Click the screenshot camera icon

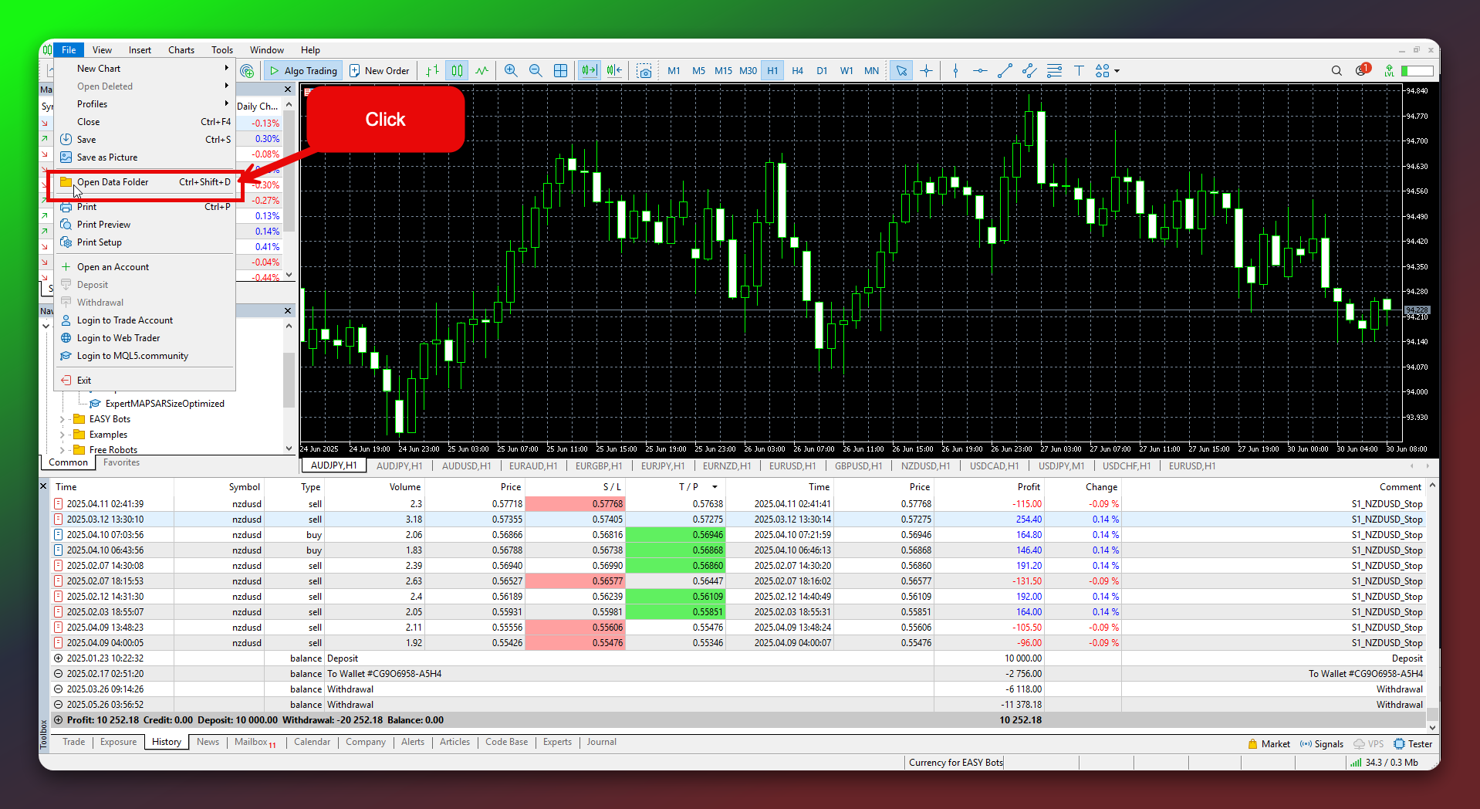tap(644, 71)
